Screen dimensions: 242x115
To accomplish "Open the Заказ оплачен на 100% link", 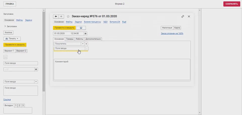I will [x=172, y=33].
